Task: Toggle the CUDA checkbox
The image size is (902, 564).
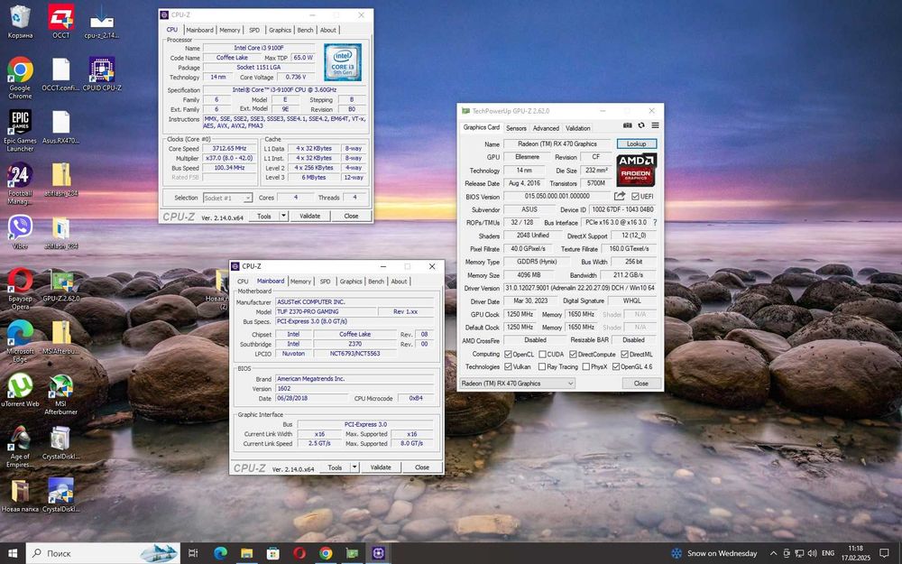Action: point(541,354)
